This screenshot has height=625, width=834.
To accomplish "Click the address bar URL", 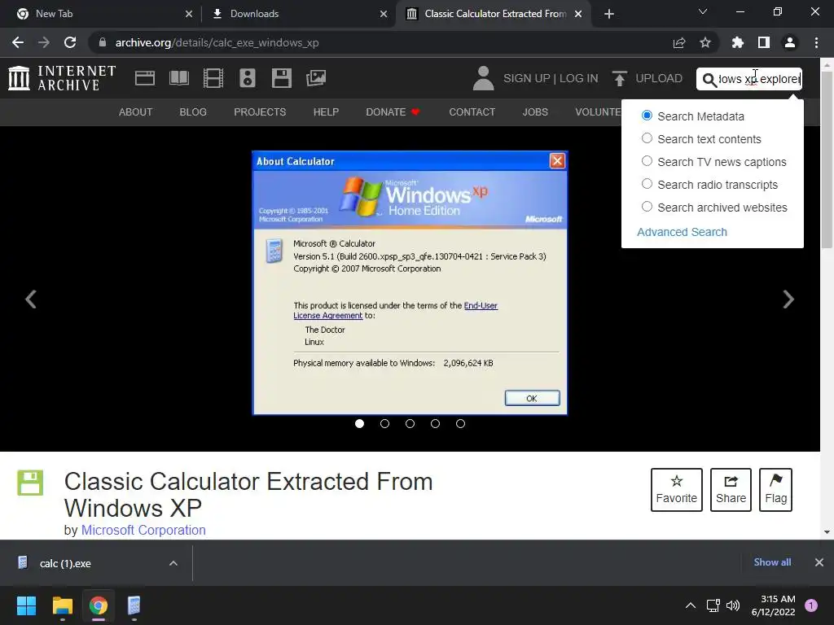I will point(217,42).
